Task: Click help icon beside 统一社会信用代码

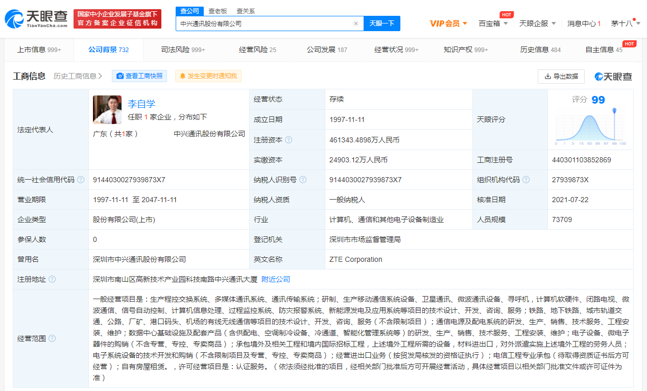Action: 81,180
